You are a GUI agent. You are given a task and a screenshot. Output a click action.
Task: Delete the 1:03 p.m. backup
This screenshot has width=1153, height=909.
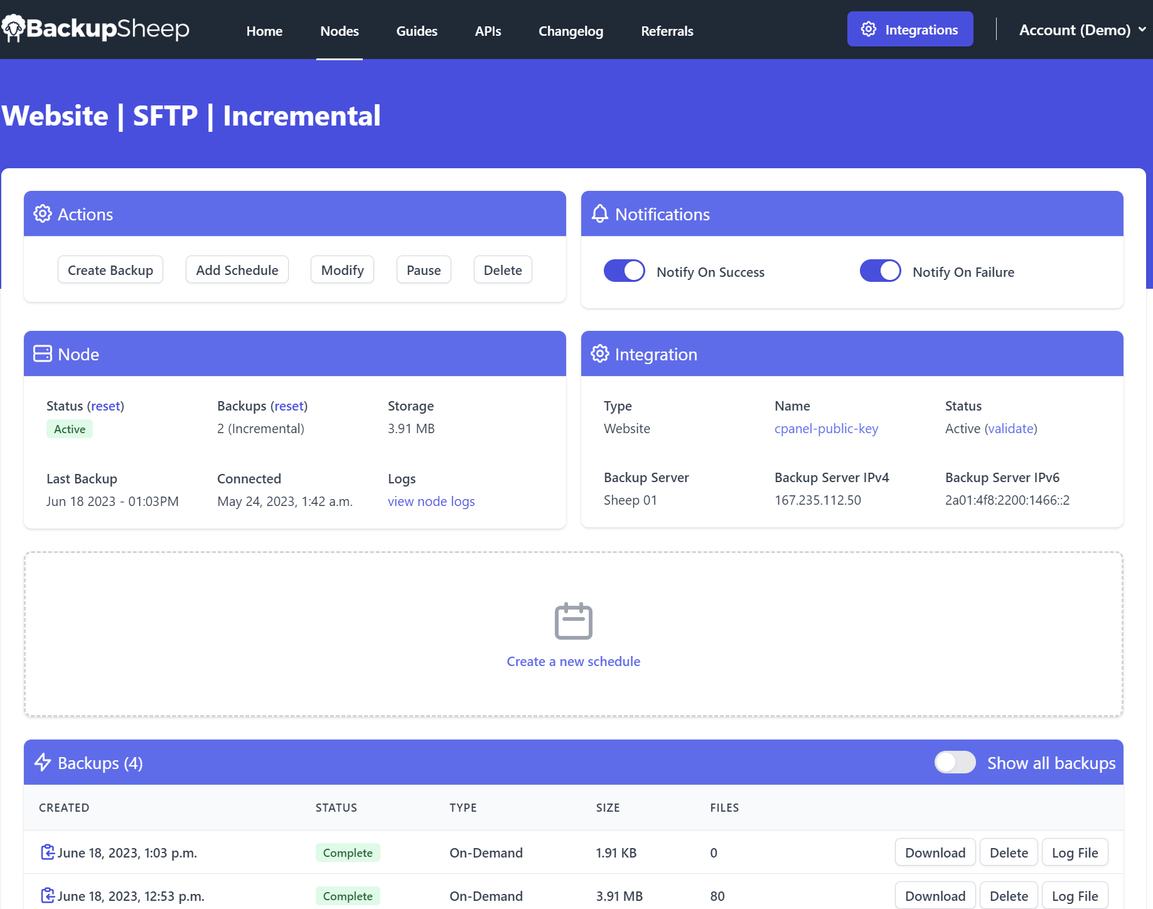(x=1009, y=852)
